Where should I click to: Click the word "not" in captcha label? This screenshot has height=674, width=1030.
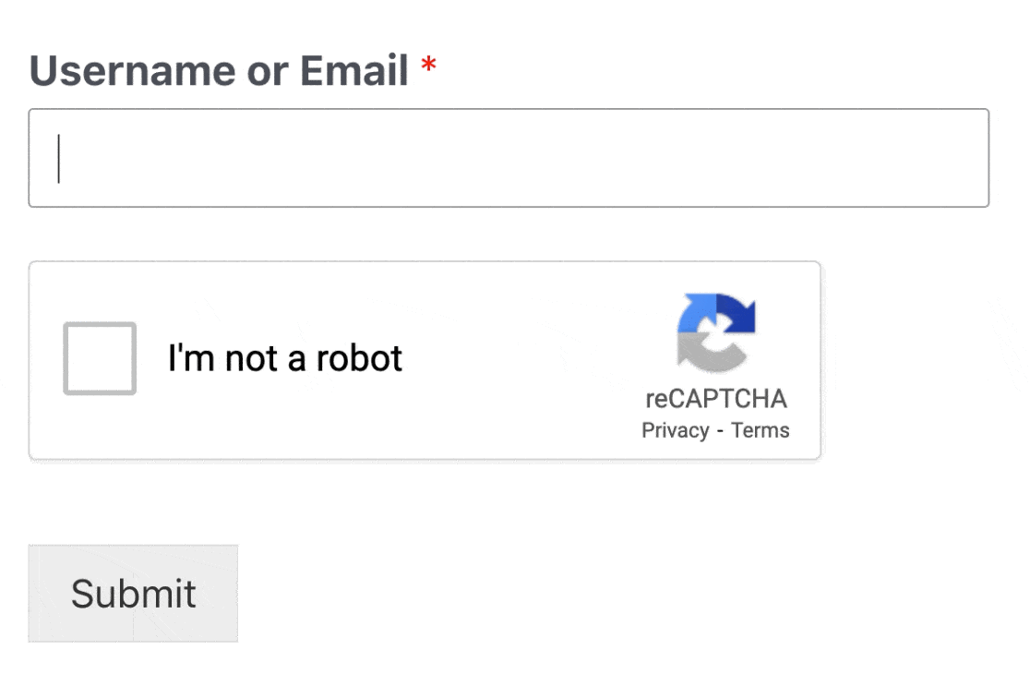tap(252, 358)
